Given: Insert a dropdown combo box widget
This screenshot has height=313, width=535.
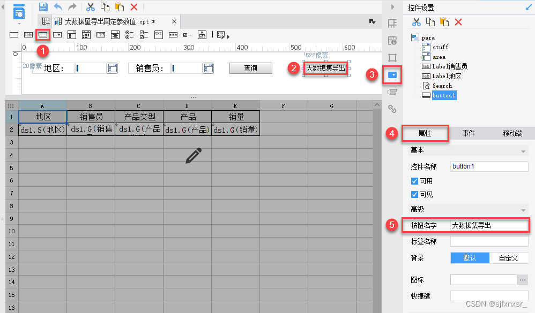Looking at the screenshot, I should (57, 35).
